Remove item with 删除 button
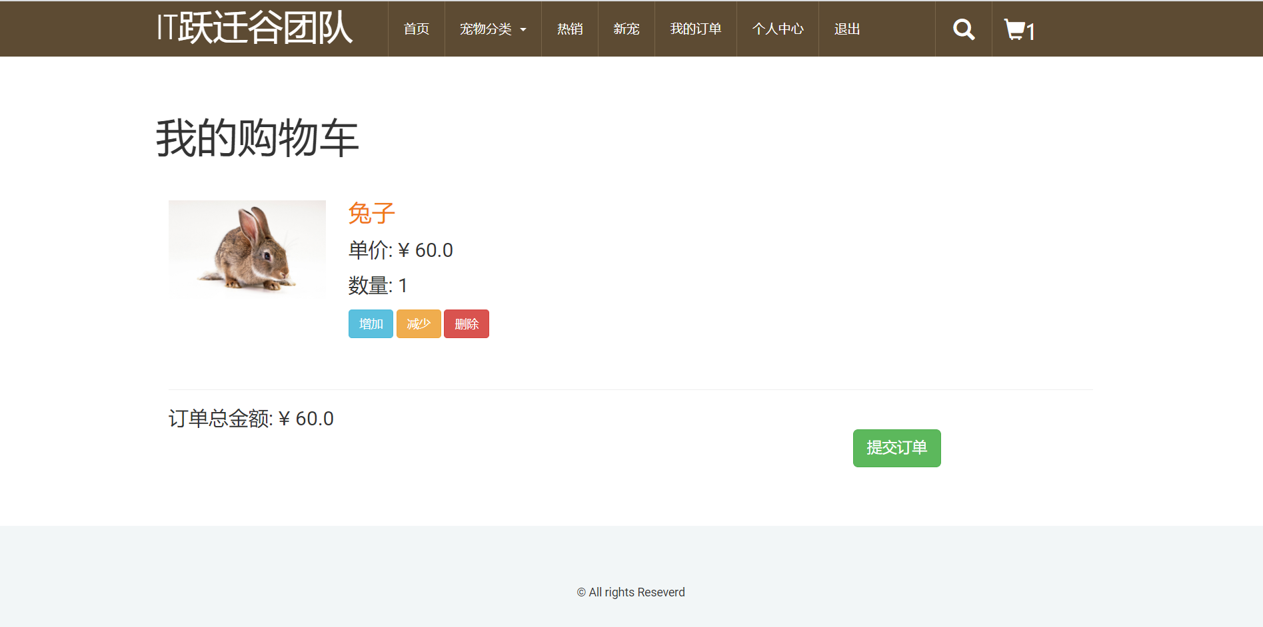The image size is (1263, 627). 467,324
